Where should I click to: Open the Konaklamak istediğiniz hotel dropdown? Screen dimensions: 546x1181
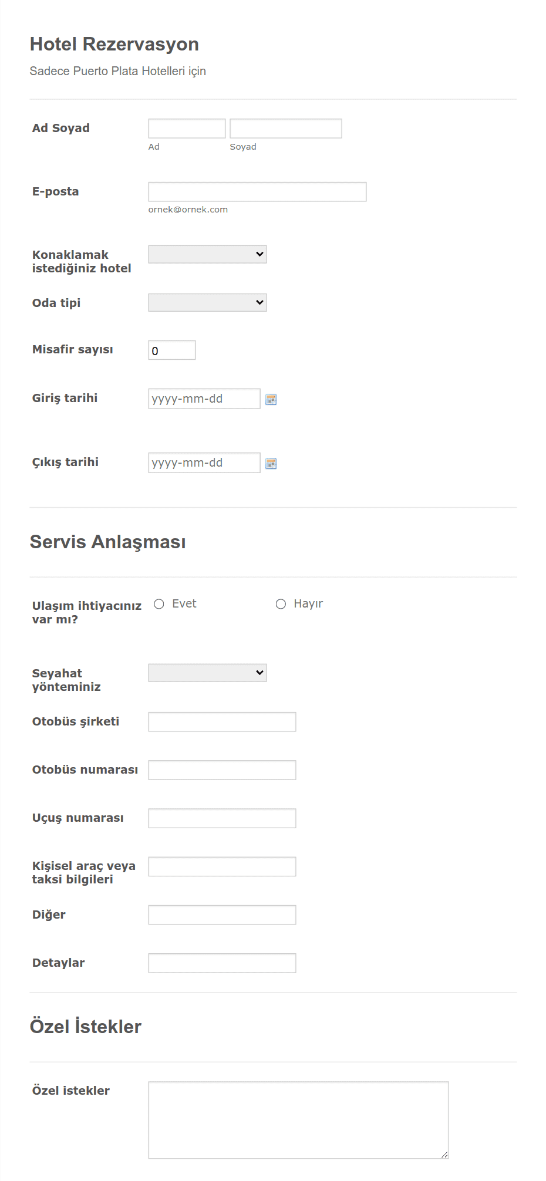[x=207, y=254]
